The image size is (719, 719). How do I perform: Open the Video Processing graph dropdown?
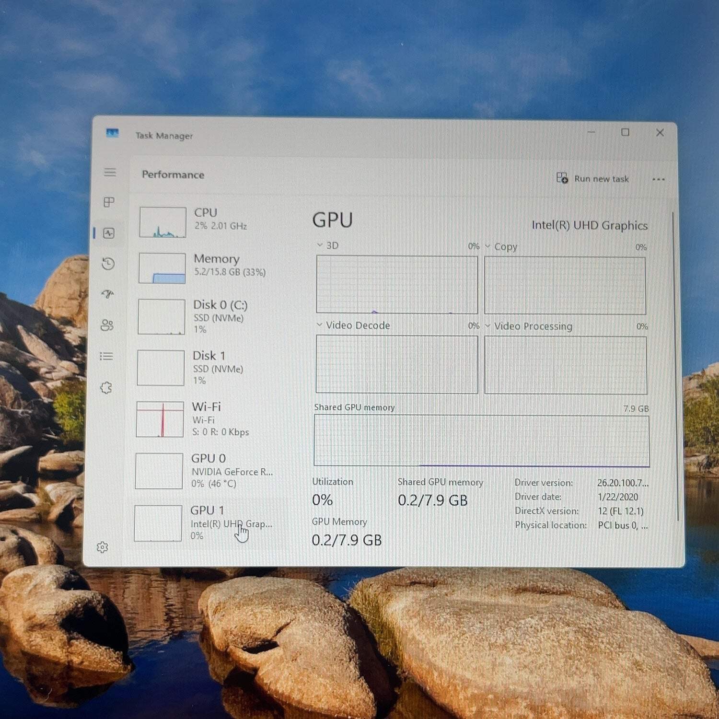(x=488, y=326)
